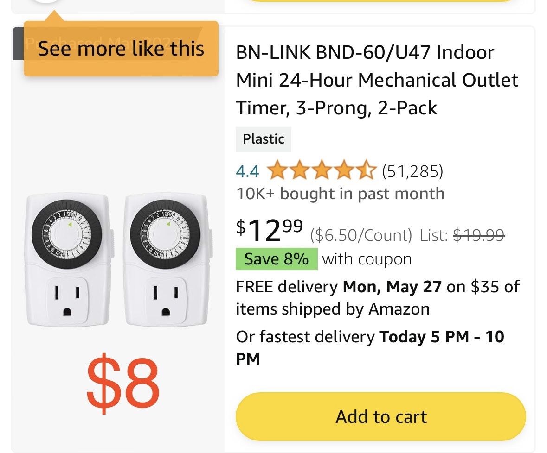Click the half-filled fifth star icon
Image resolution: width=547 pixels, height=453 pixels.
pyautogui.click(x=365, y=170)
